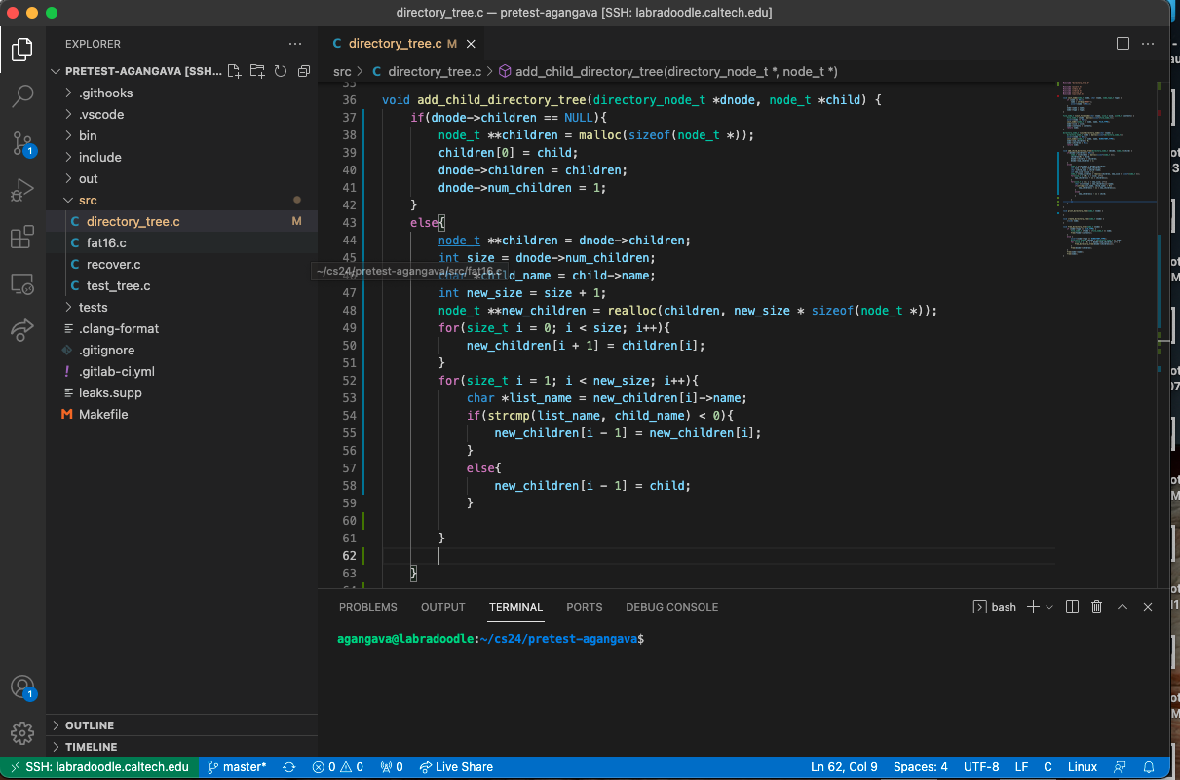Click the Split Editor Right icon

pos(1123,44)
